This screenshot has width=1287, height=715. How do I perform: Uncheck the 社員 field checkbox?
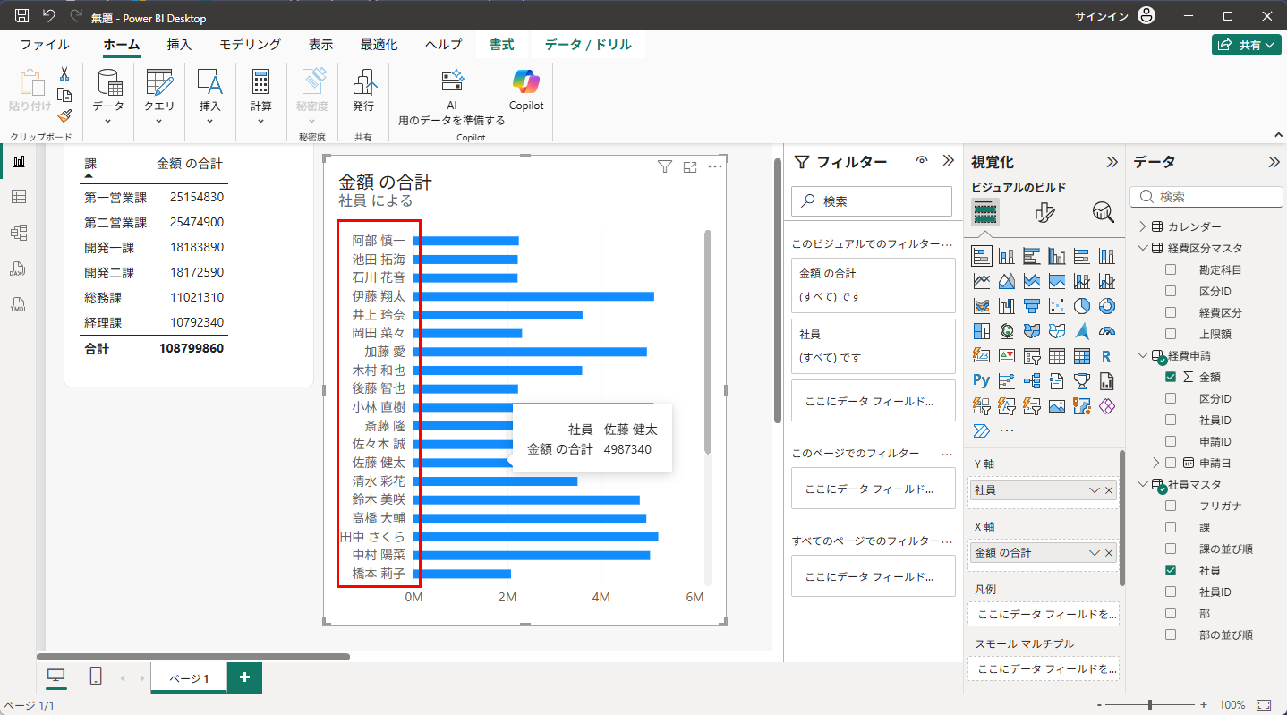tap(1171, 570)
